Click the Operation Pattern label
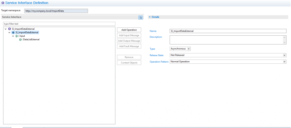This screenshot has height=128, width=291. click(x=159, y=62)
